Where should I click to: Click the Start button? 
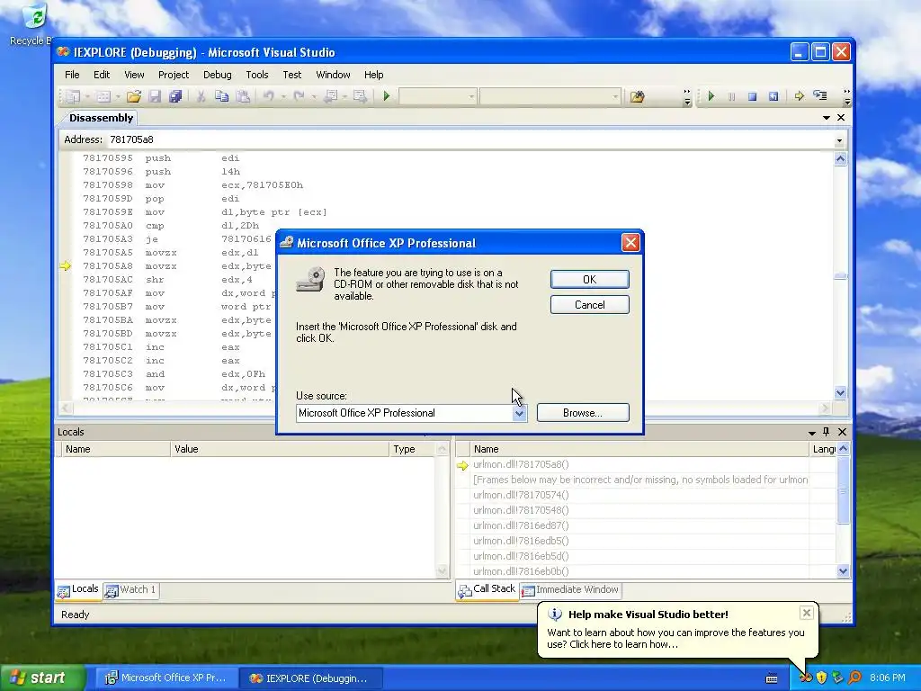click(x=42, y=678)
